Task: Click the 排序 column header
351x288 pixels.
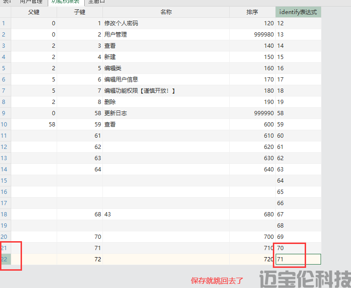Action: pos(252,12)
